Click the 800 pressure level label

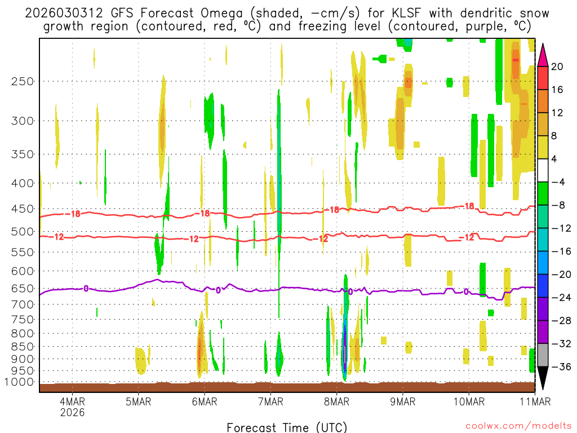[x=23, y=334]
